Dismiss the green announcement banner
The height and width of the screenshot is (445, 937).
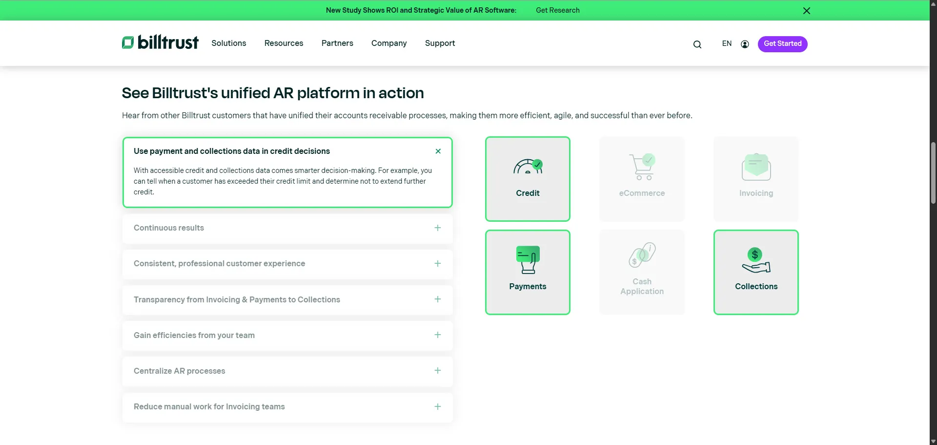(807, 11)
